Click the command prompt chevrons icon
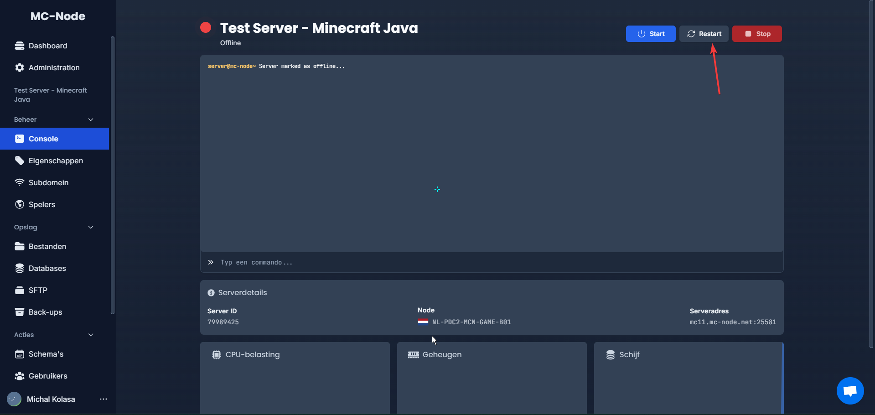 coord(211,262)
